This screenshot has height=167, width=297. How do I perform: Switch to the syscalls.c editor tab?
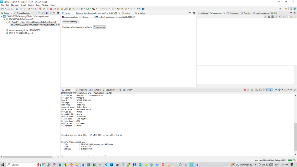[140, 13]
